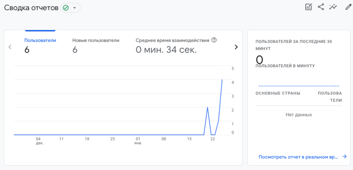The width and height of the screenshot is (353, 170).
Task: Click the edit comparisons chart icon
Action: click(309, 7)
